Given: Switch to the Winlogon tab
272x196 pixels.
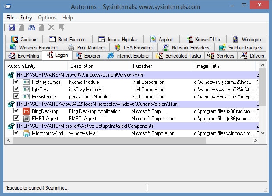Looking at the screenshot, I should (x=247, y=39).
